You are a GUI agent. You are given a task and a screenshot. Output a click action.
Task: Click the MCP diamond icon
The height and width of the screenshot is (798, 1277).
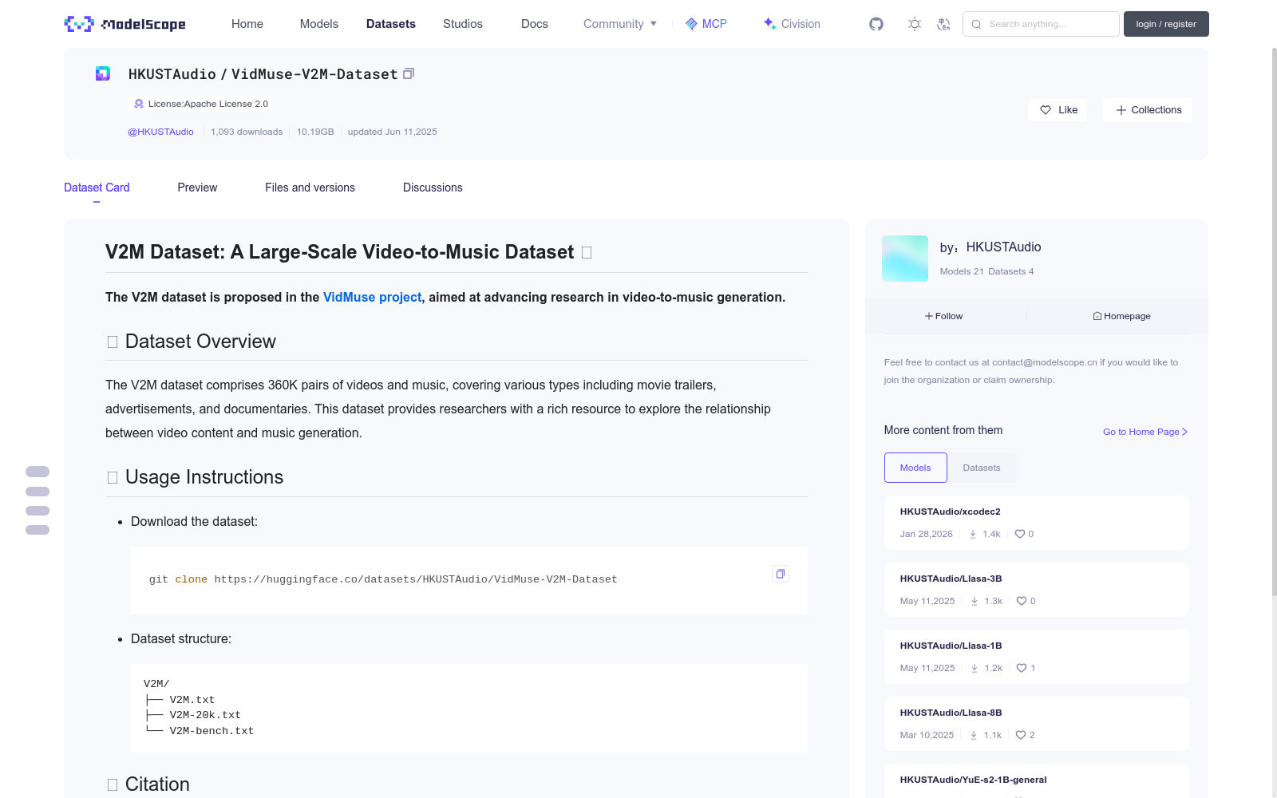pyautogui.click(x=691, y=24)
